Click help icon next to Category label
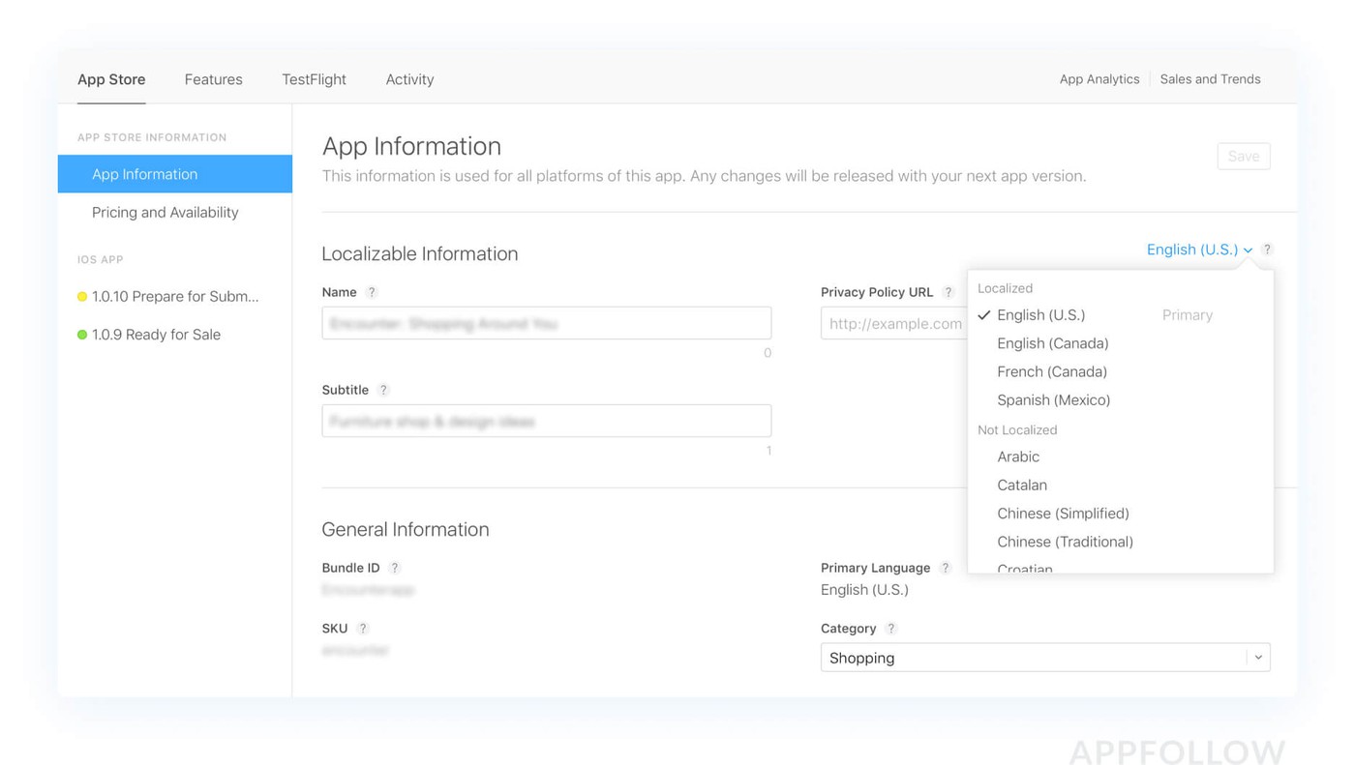 point(891,629)
